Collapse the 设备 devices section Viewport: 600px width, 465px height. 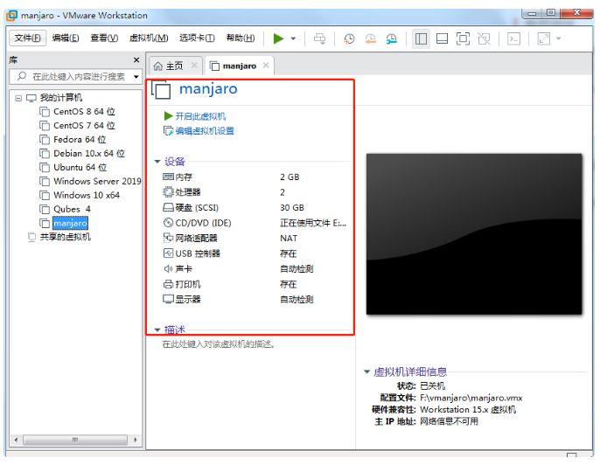pos(157,162)
